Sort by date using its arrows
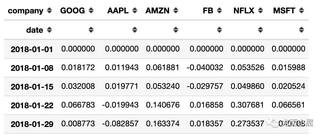324x137 pixels. (x=49, y=30)
